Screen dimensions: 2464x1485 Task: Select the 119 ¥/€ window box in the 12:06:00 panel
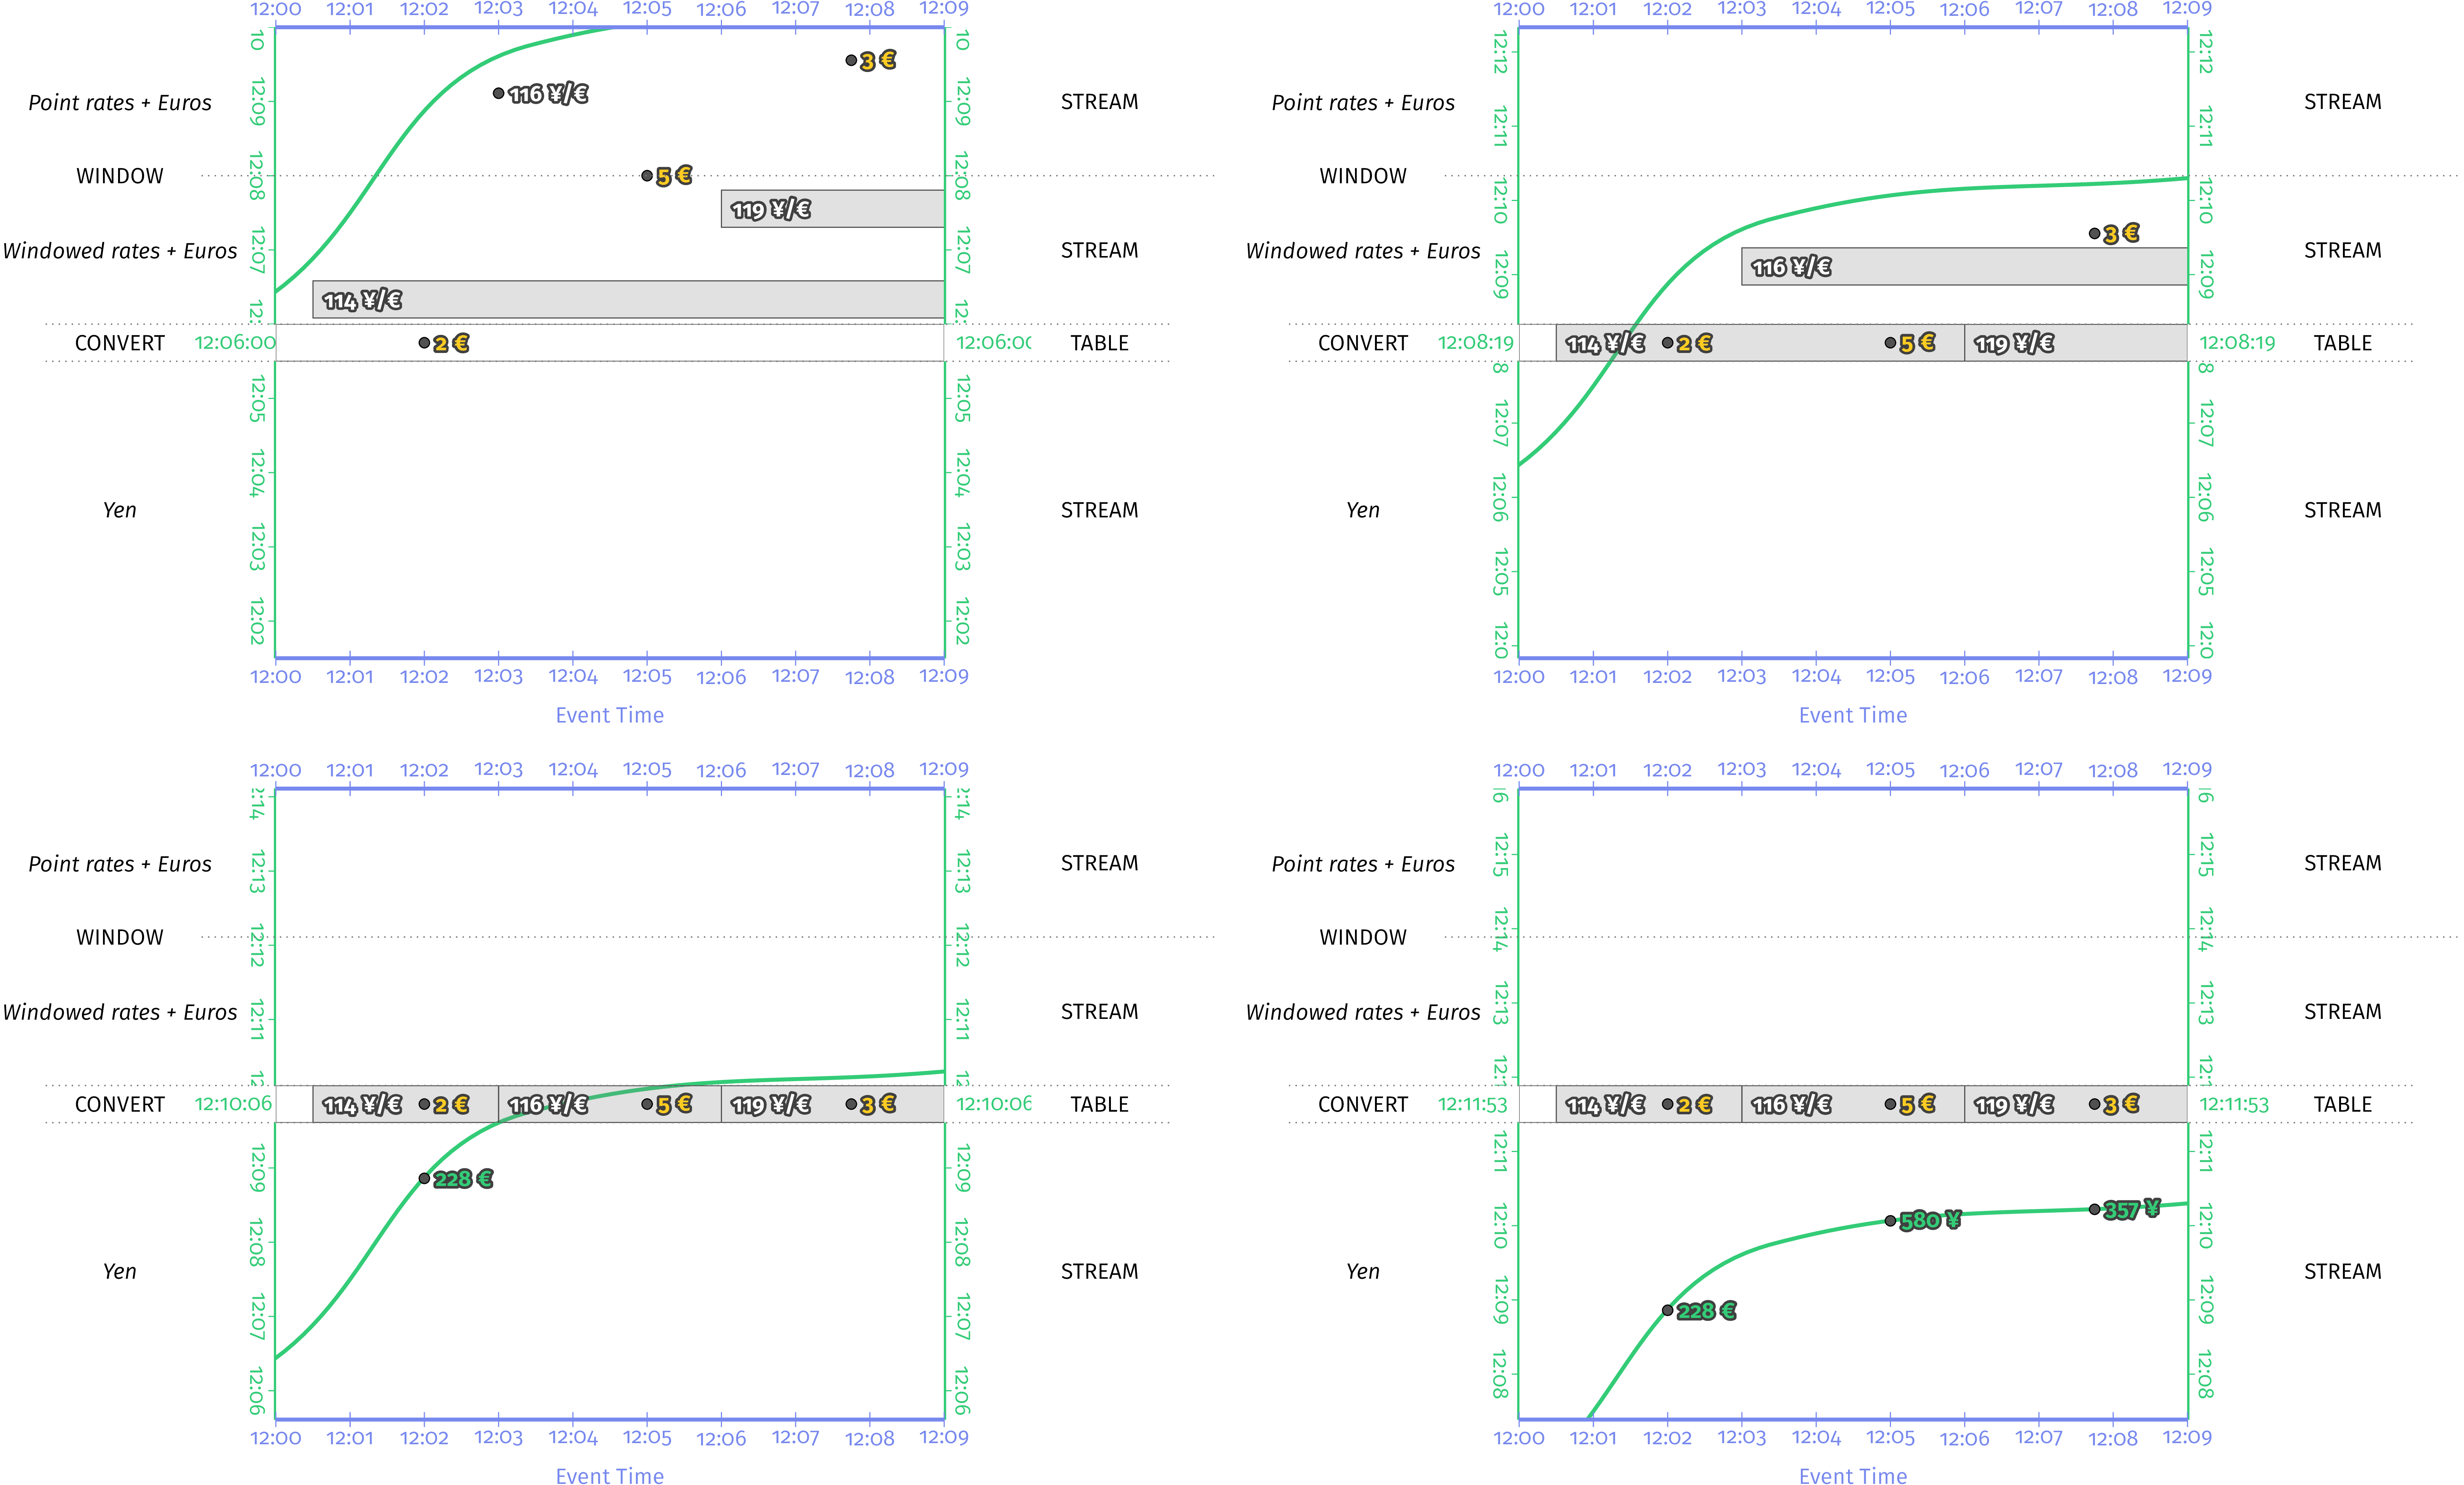click(x=832, y=209)
